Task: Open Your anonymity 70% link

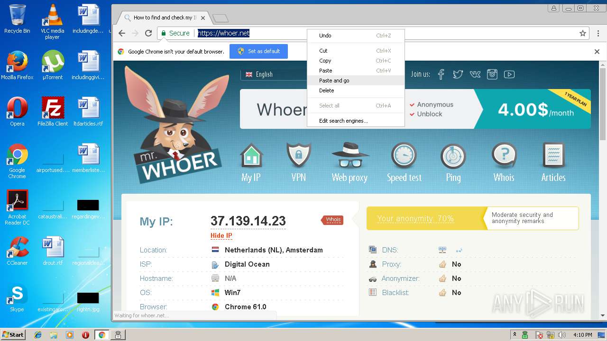Action: coord(415,218)
